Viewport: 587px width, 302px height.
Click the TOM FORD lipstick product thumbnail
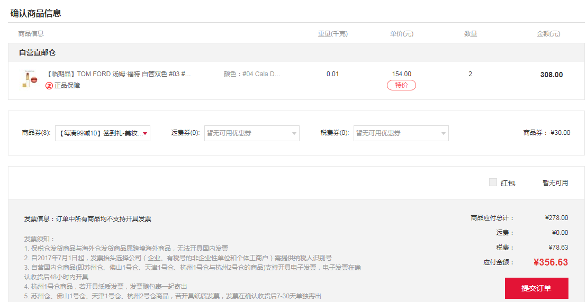30,79
